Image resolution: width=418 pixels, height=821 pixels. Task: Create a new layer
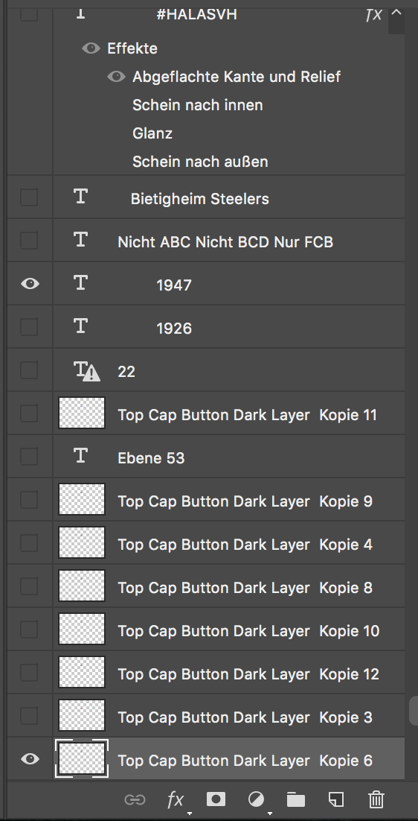[336, 799]
